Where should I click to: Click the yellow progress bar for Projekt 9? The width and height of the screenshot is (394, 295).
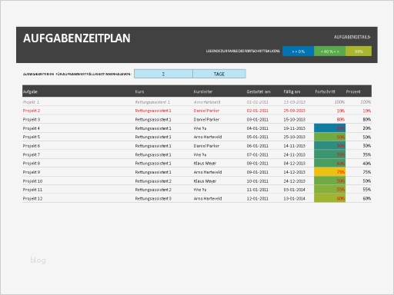tap(329, 172)
